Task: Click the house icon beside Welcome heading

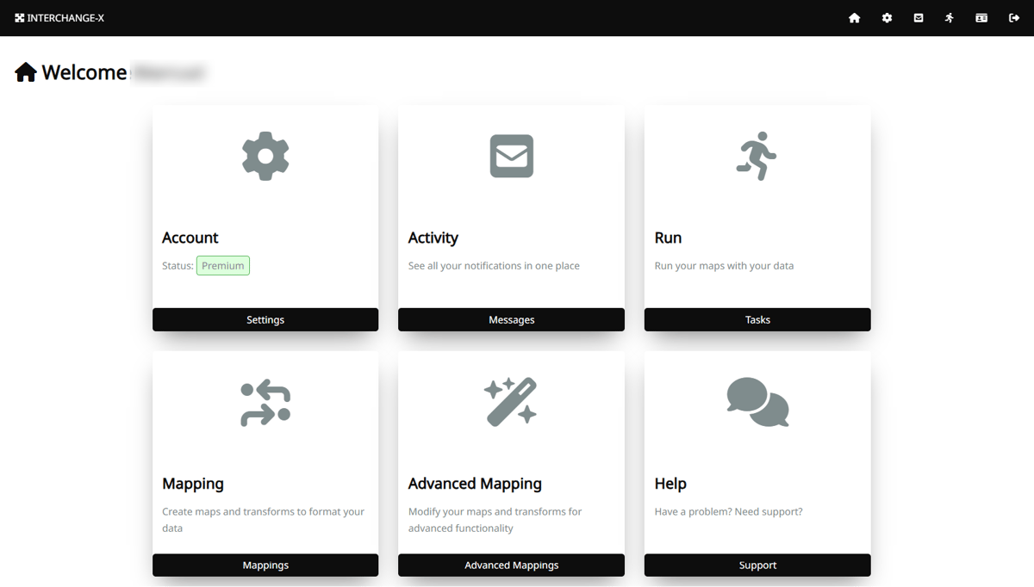Action: pos(26,72)
